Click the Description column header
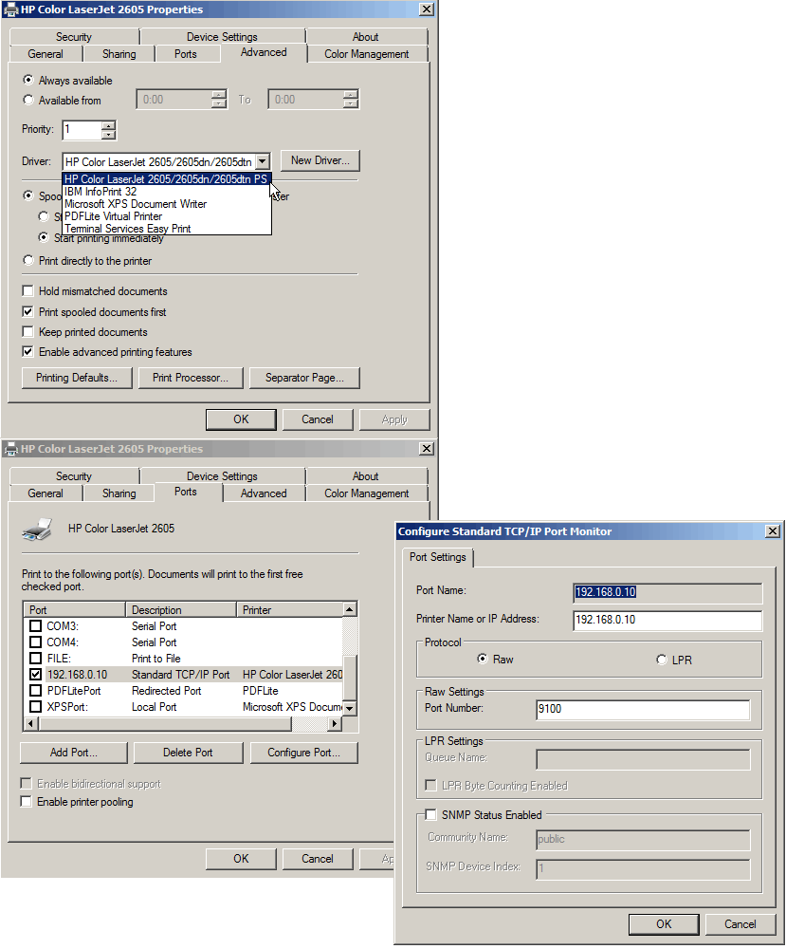 (x=181, y=609)
